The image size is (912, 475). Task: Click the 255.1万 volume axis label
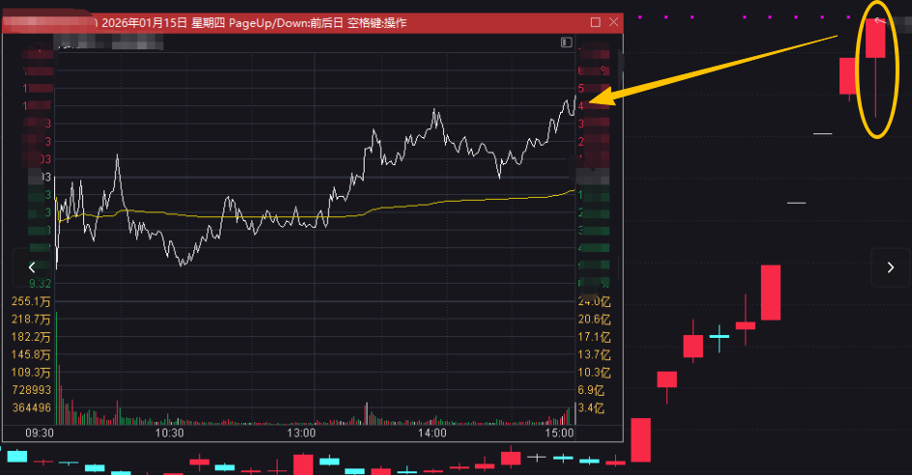pyautogui.click(x=33, y=300)
